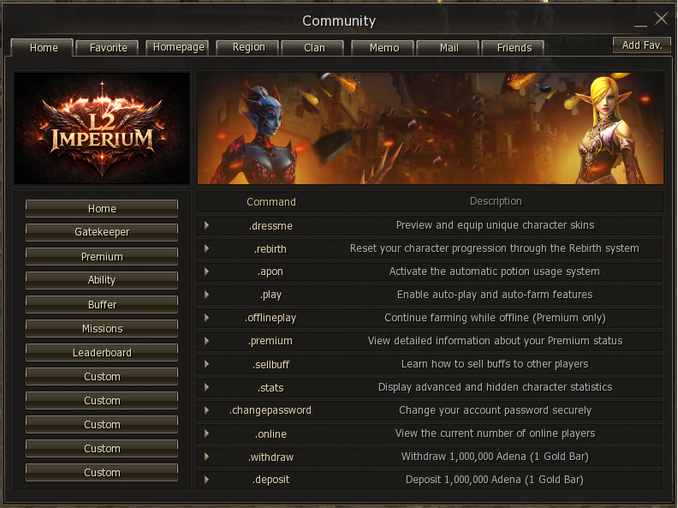Image resolution: width=678 pixels, height=508 pixels.
Task: Open the Memo tab
Action: 384,48
